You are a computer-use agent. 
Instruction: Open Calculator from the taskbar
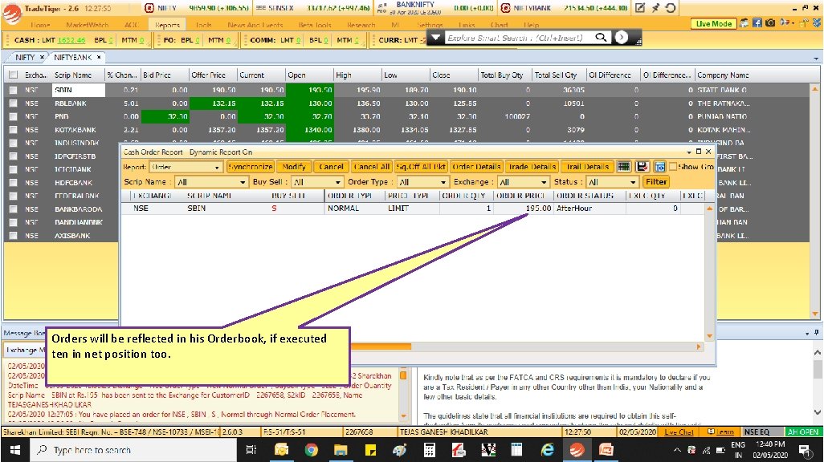click(x=430, y=450)
